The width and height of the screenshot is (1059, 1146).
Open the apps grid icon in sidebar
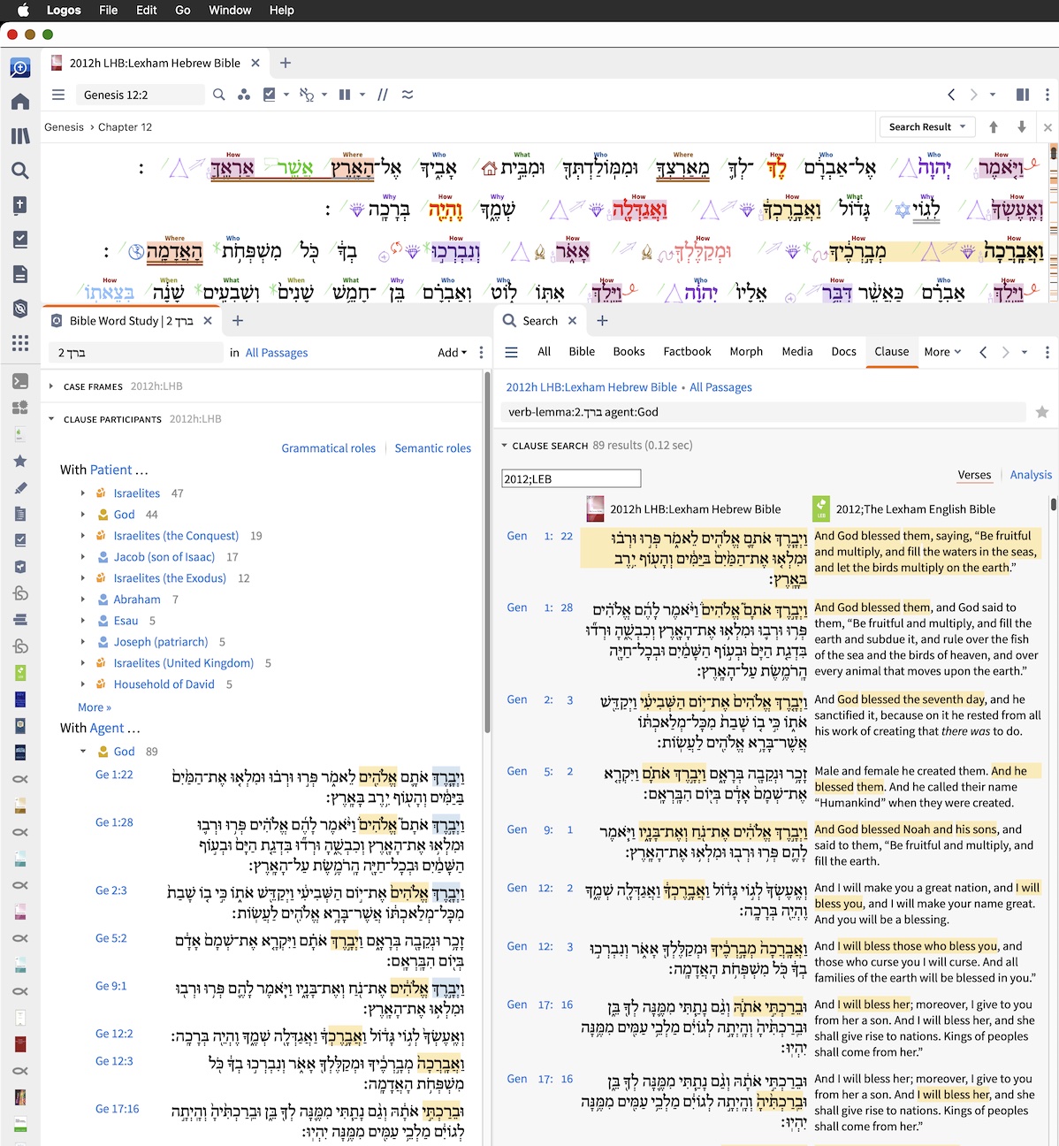tap(19, 343)
